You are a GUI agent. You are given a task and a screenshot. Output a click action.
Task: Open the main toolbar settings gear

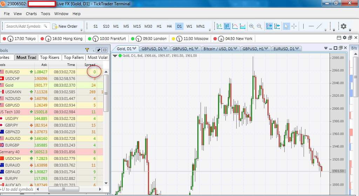pos(344,26)
